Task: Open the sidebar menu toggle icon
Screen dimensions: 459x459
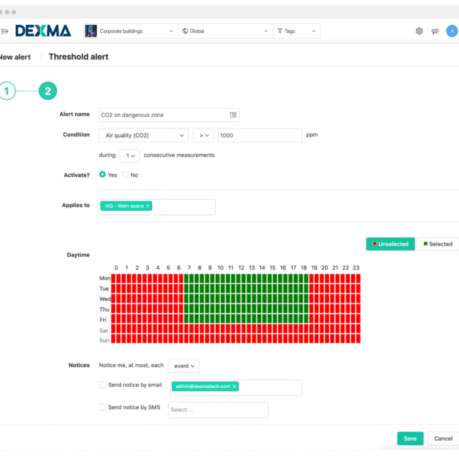Action: [x=5, y=31]
